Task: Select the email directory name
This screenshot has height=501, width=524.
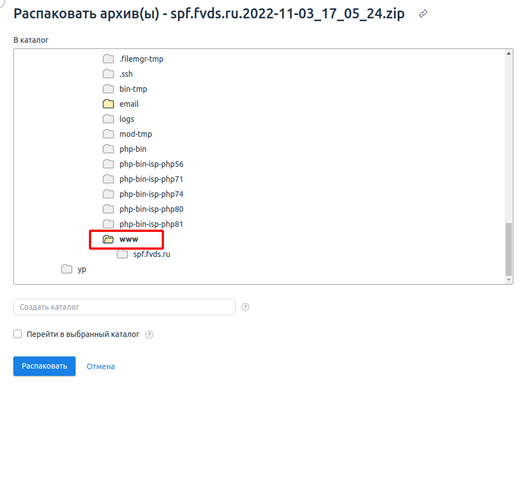Action: [129, 104]
